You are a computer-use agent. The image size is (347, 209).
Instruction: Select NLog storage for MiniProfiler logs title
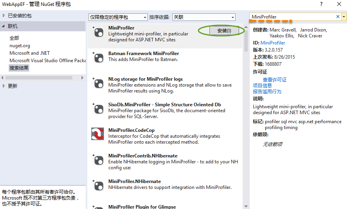coord(145,79)
